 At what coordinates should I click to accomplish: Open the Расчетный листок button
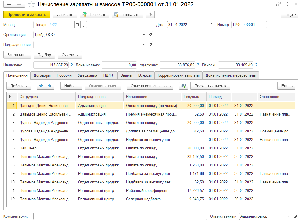point(210,86)
